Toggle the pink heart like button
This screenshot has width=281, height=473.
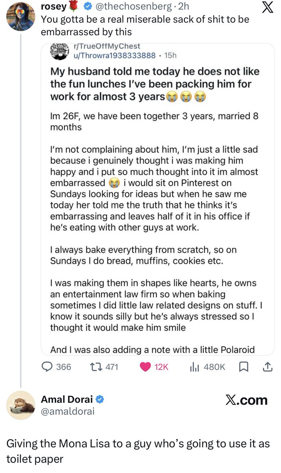click(146, 367)
